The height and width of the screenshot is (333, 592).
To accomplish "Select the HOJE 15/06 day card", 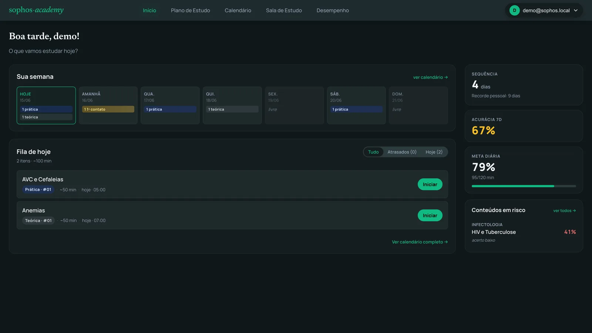I will 46,105.
